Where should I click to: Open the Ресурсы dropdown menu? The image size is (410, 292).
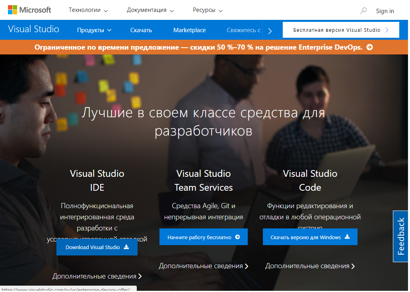pos(208,10)
